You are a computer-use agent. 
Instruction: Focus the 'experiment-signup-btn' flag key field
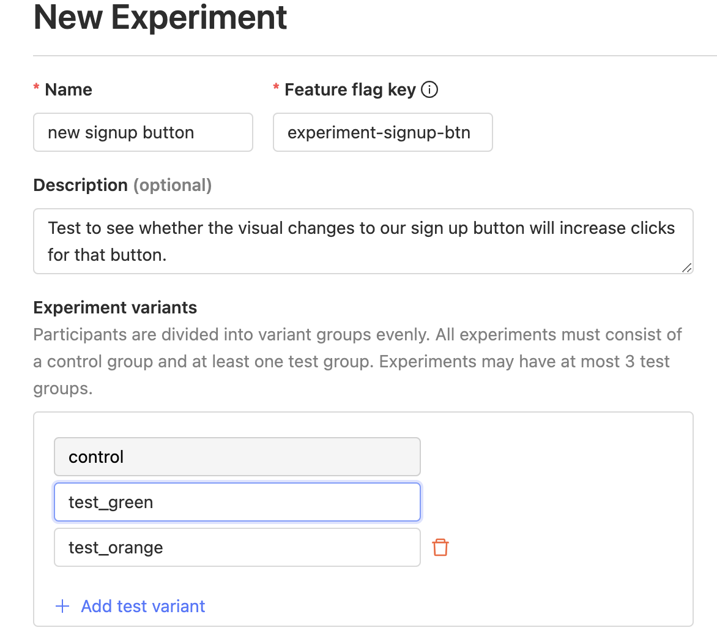[382, 132]
